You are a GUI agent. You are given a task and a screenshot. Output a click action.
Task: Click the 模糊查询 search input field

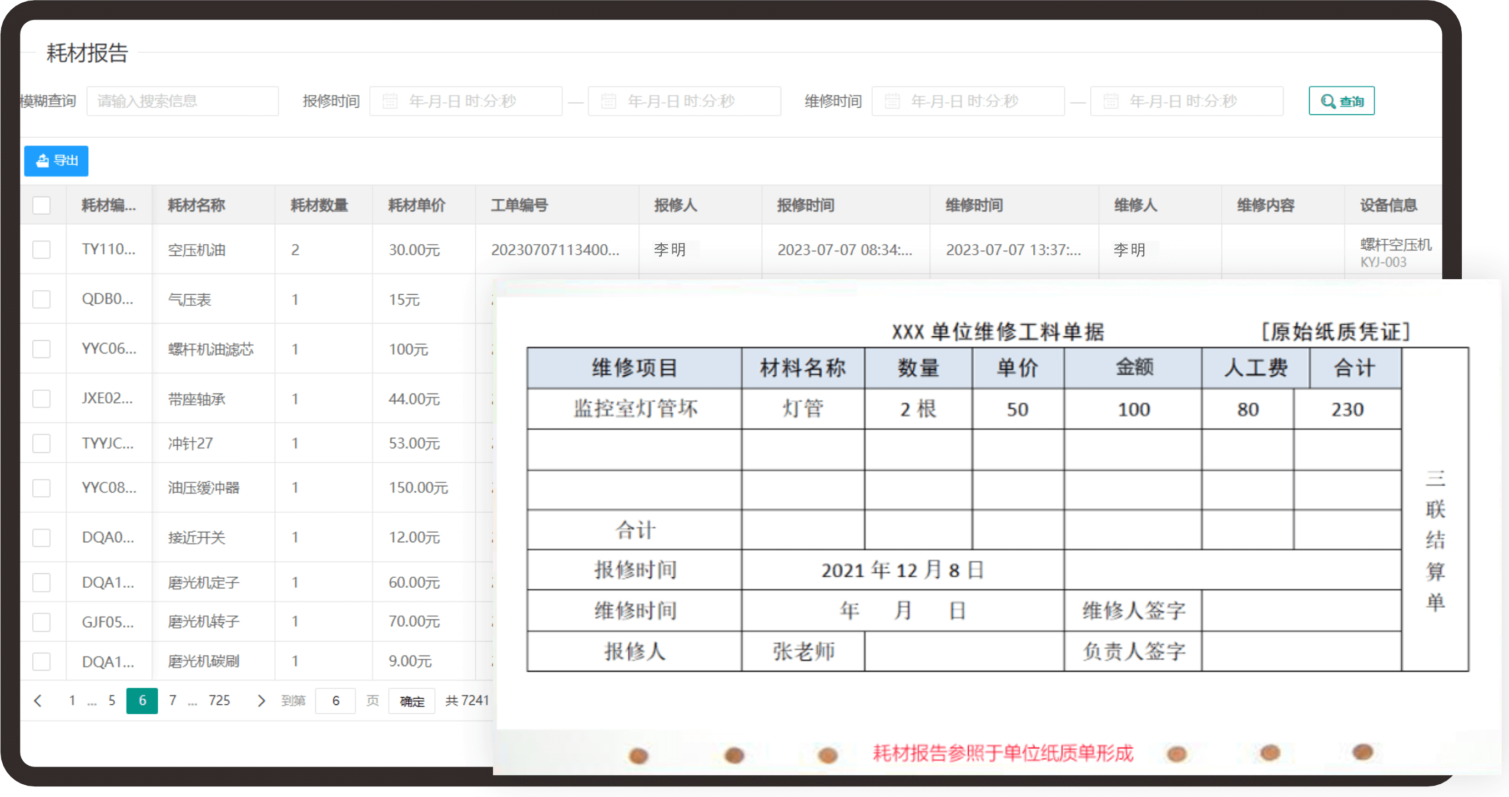pyautogui.click(x=182, y=102)
